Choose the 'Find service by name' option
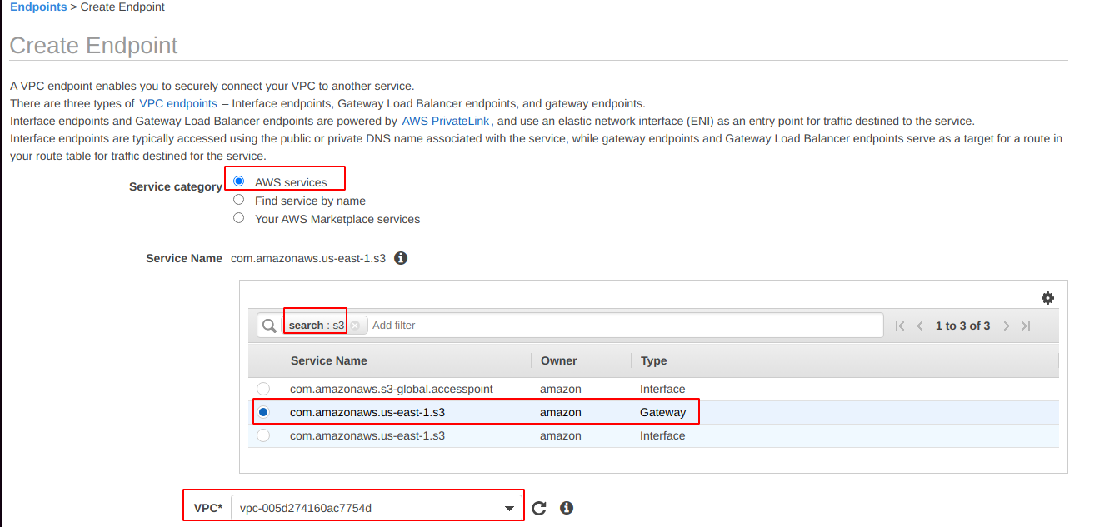The width and height of the screenshot is (1094, 527). [239, 200]
